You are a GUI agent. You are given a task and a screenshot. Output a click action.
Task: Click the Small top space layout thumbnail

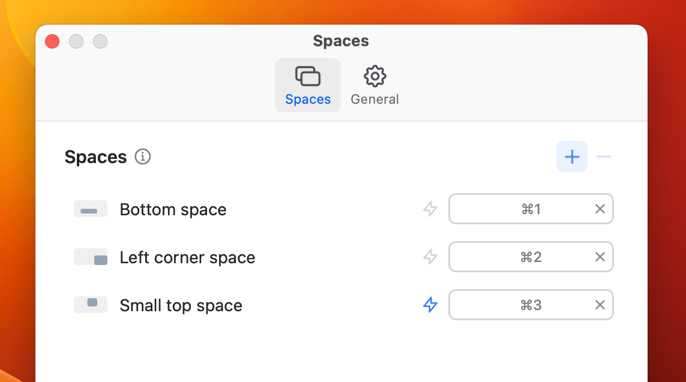[90, 305]
